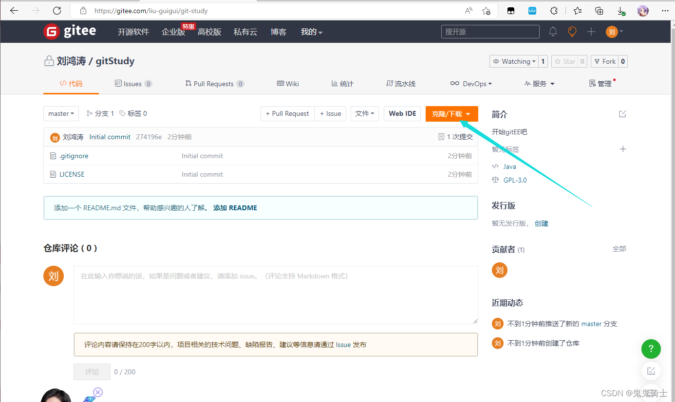
Task: Click 博客 in top navigation
Action: pyautogui.click(x=279, y=32)
